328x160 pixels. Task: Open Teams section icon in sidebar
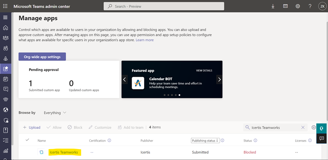click(x=5, y=38)
